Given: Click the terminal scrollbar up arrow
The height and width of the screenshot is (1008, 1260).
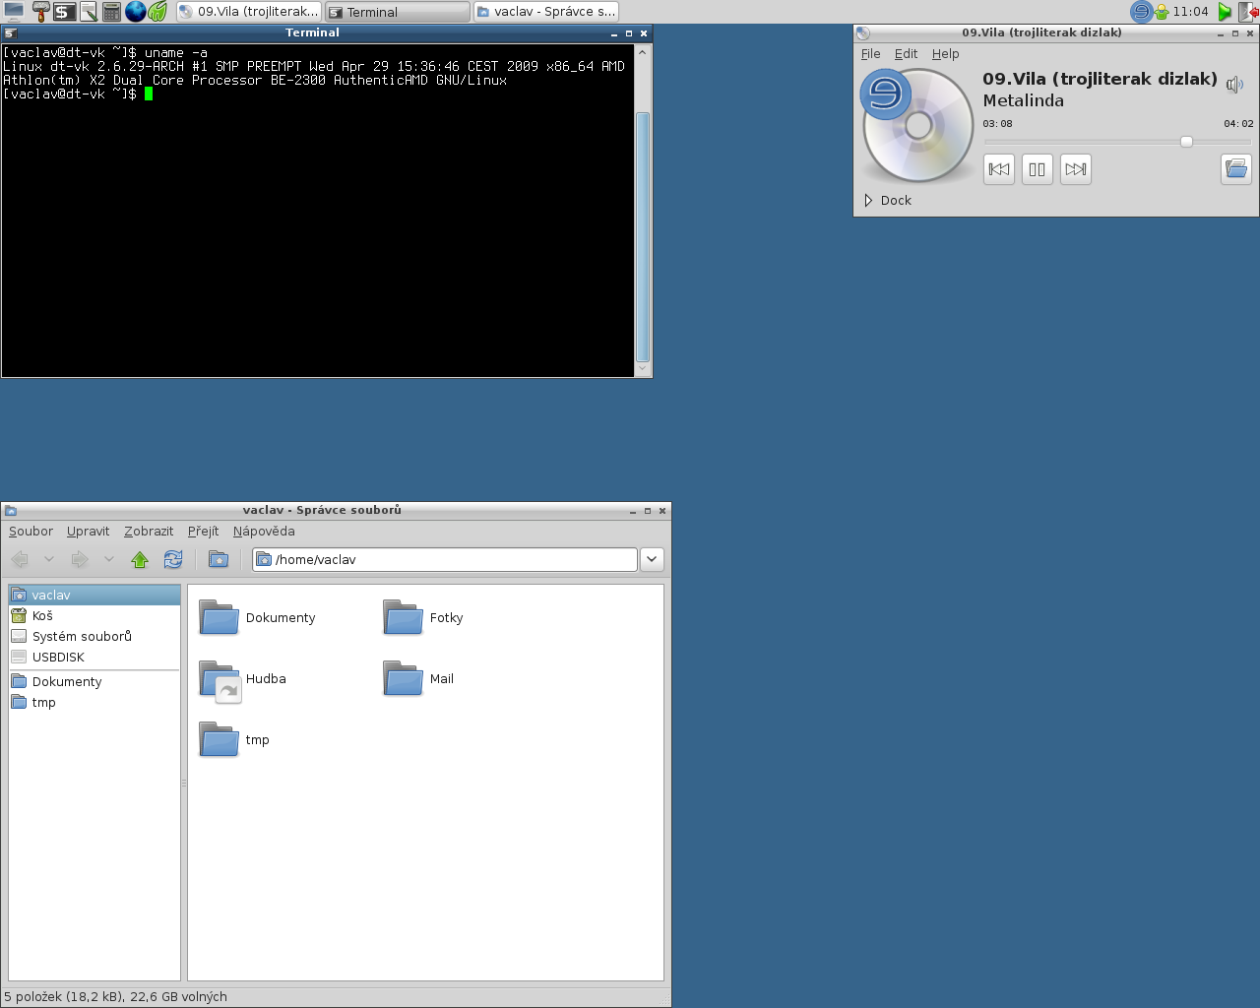Looking at the screenshot, I should [643, 51].
